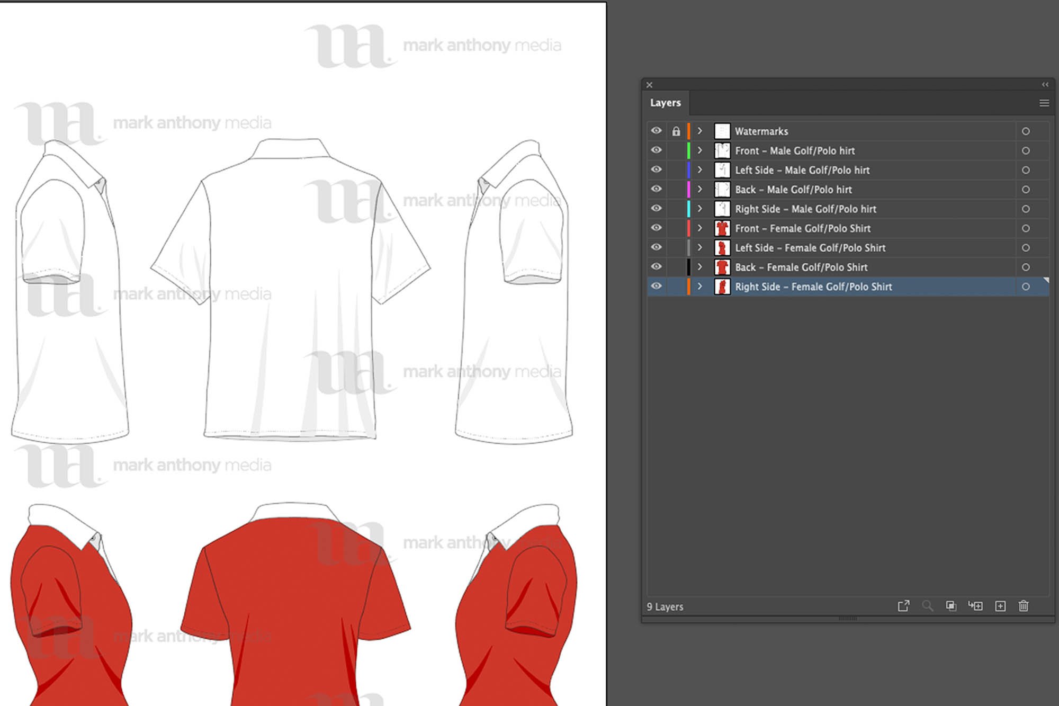Click the thumbnail of Front – Female Golf/Polo Shirt
The width and height of the screenshot is (1059, 706).
722,228
